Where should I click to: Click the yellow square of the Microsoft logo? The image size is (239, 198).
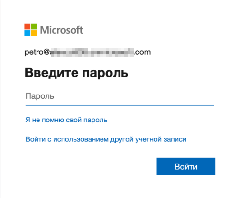34,33
